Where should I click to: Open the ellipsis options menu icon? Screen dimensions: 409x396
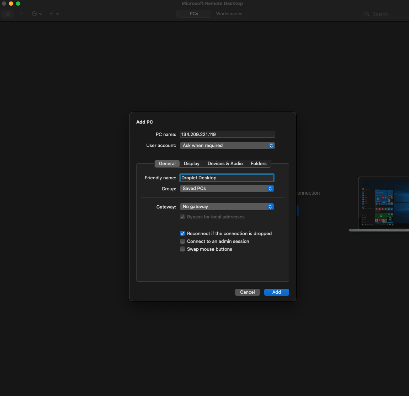coord(35,14)
